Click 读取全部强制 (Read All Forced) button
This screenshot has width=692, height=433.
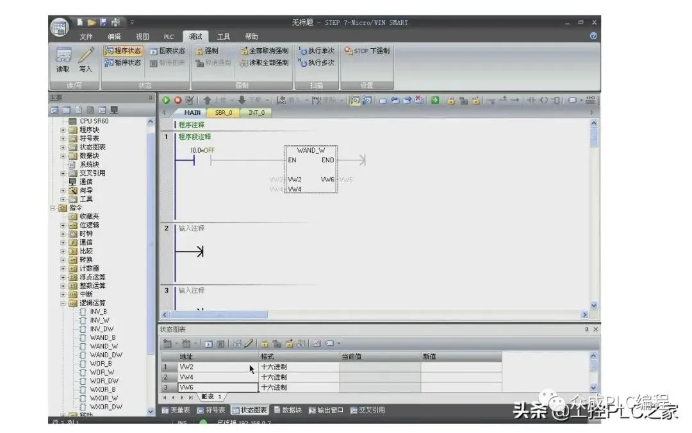click(265, 63)
